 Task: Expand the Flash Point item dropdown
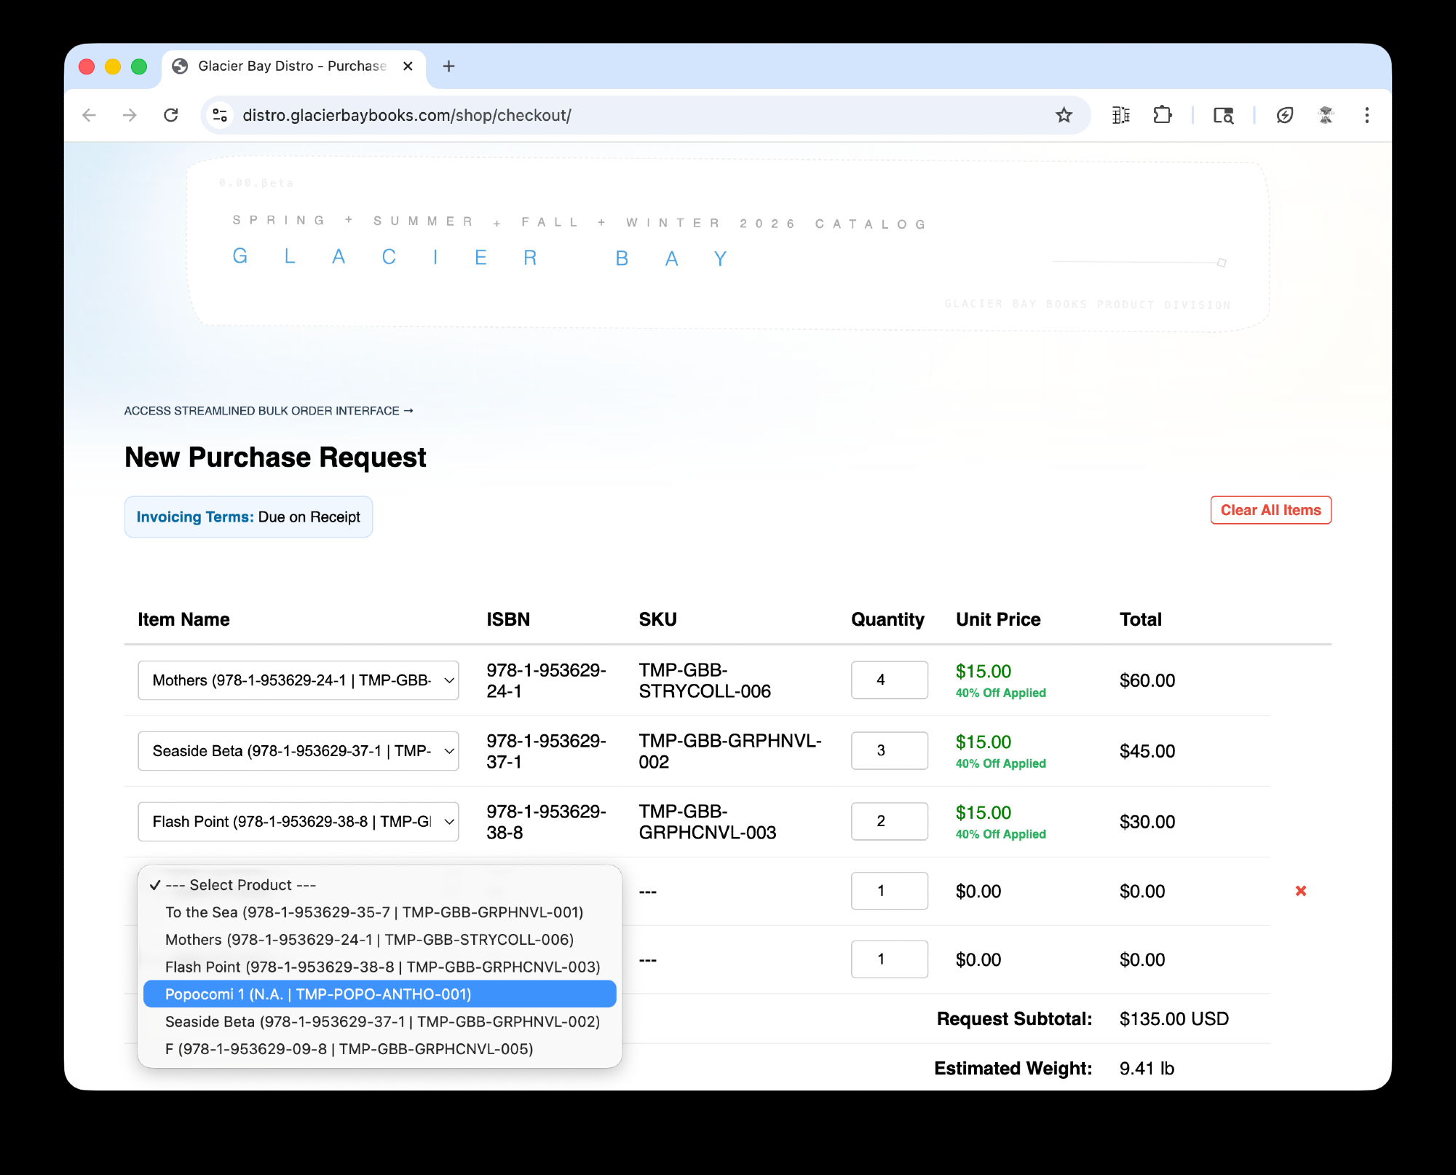point(298,822)
